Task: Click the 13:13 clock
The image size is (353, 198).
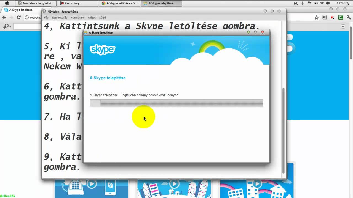Action: coord(341,3)
